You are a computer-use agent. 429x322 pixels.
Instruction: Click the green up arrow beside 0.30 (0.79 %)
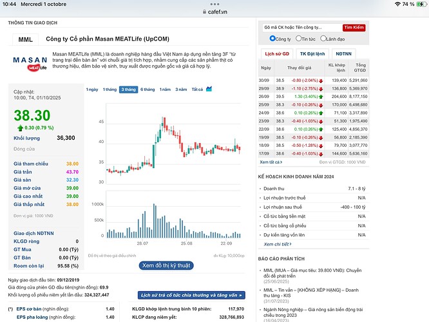[x=20, y=128]
